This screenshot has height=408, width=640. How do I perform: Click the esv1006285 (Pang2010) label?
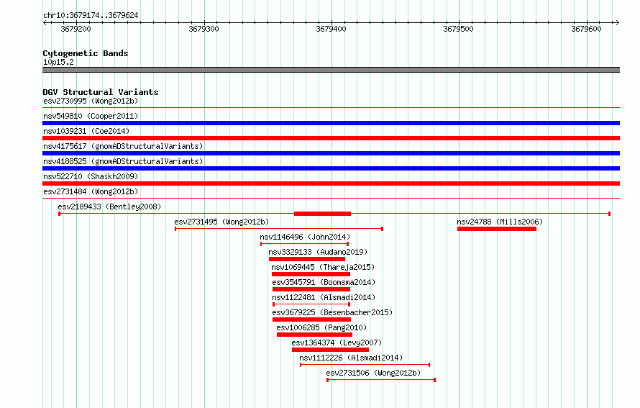point(321,327)
